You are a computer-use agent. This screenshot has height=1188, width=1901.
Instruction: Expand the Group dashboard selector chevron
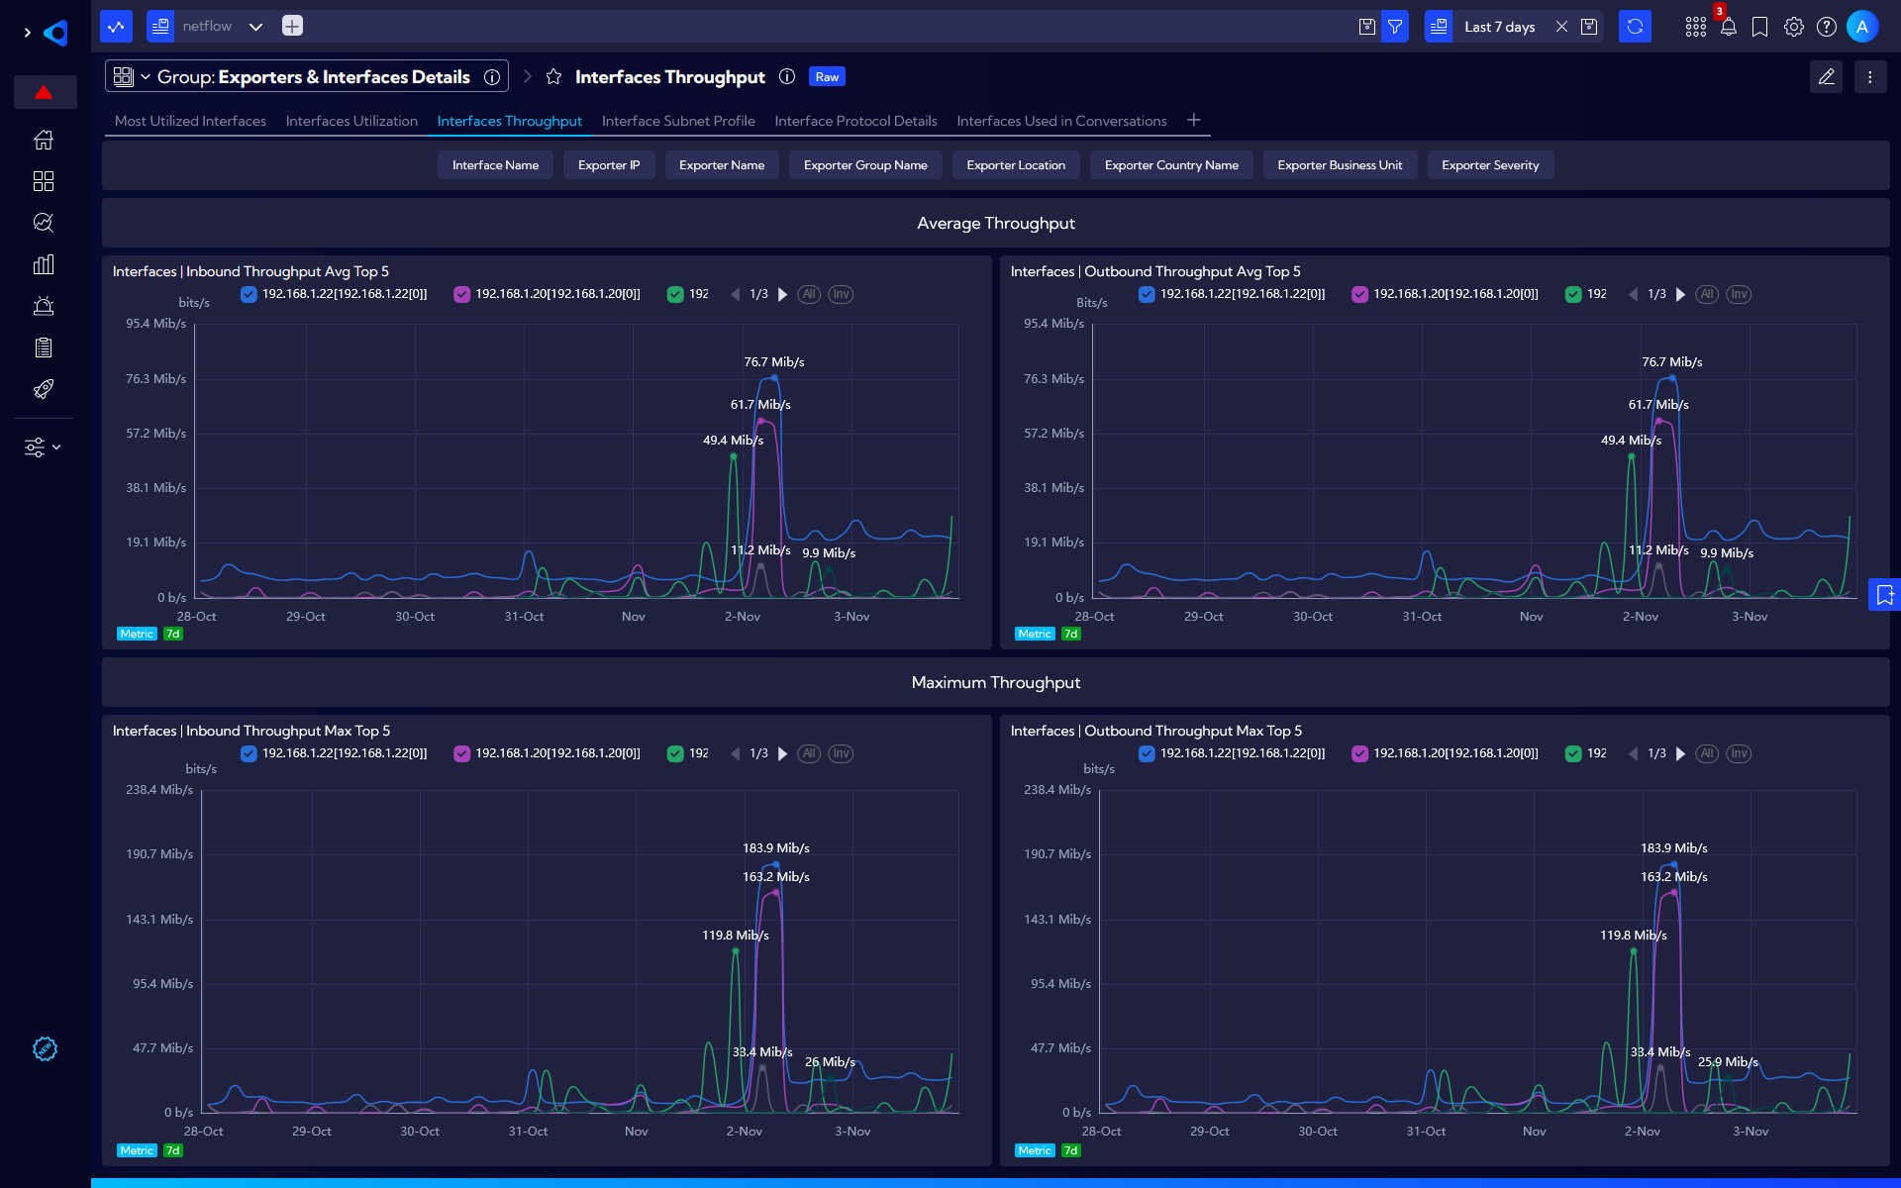coord(146,77)
